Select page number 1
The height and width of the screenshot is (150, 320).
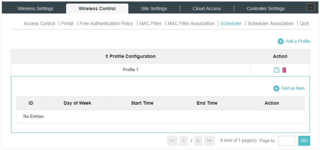(191, 141)
